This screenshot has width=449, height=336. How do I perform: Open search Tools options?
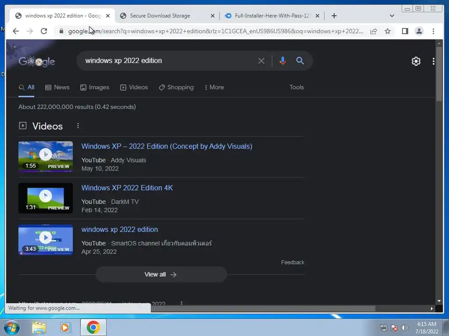296,87
